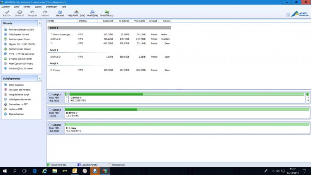The height and width of the screenshot is (175, 311).
Task: Open the Instellingen menu
Action: (52, 7)
